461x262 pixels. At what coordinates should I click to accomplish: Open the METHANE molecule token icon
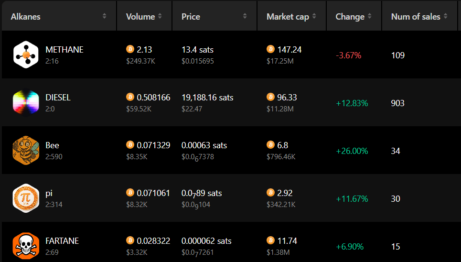[26, 55]
